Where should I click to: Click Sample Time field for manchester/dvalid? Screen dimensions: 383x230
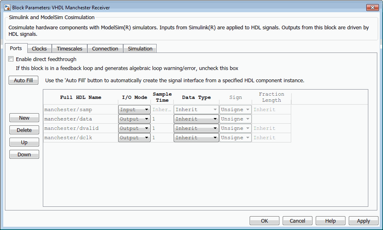tap(162, 128)
